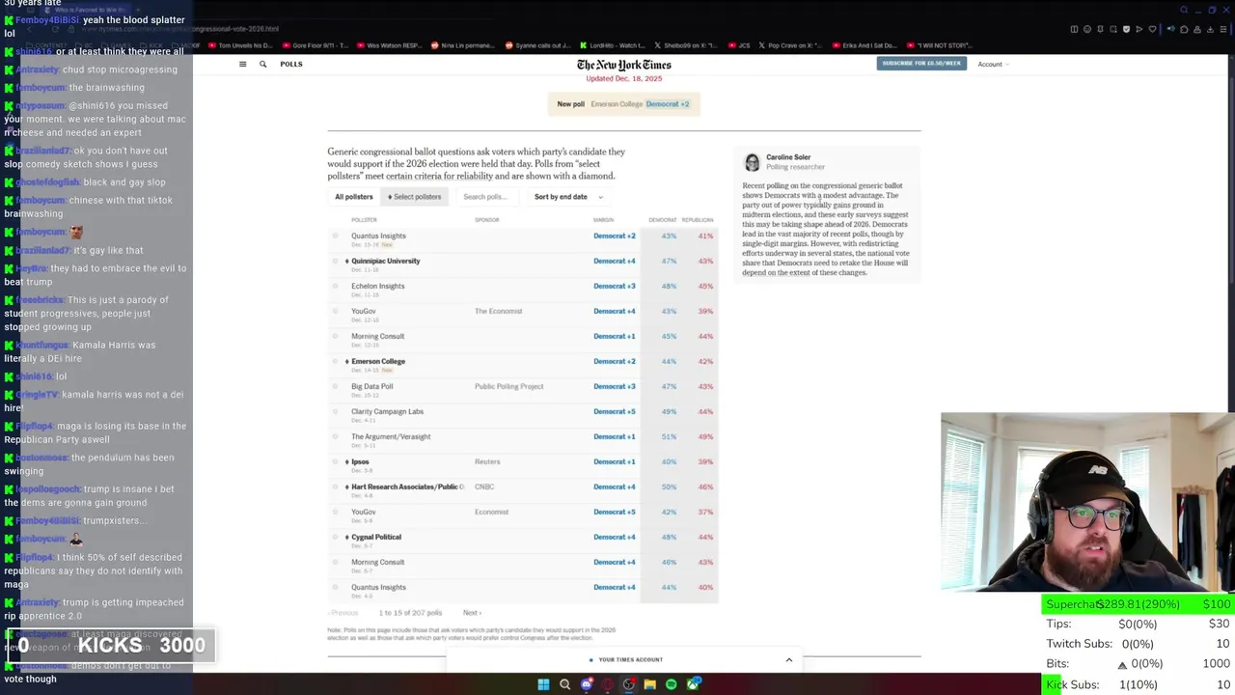Image resolution: width=1235 pixels, height=695 pixels.
Task: Click the Your Times Account label
Action: pyautogui.click(x=630, y=659)
